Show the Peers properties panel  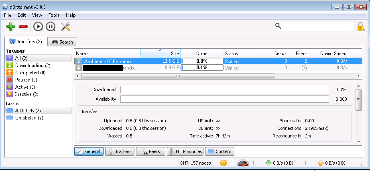pyautogui.click(x=150, y=151)
